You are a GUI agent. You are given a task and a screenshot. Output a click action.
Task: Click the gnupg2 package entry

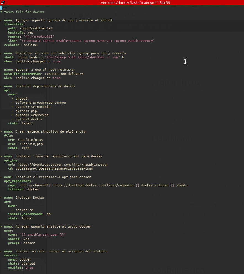(21, 98)
